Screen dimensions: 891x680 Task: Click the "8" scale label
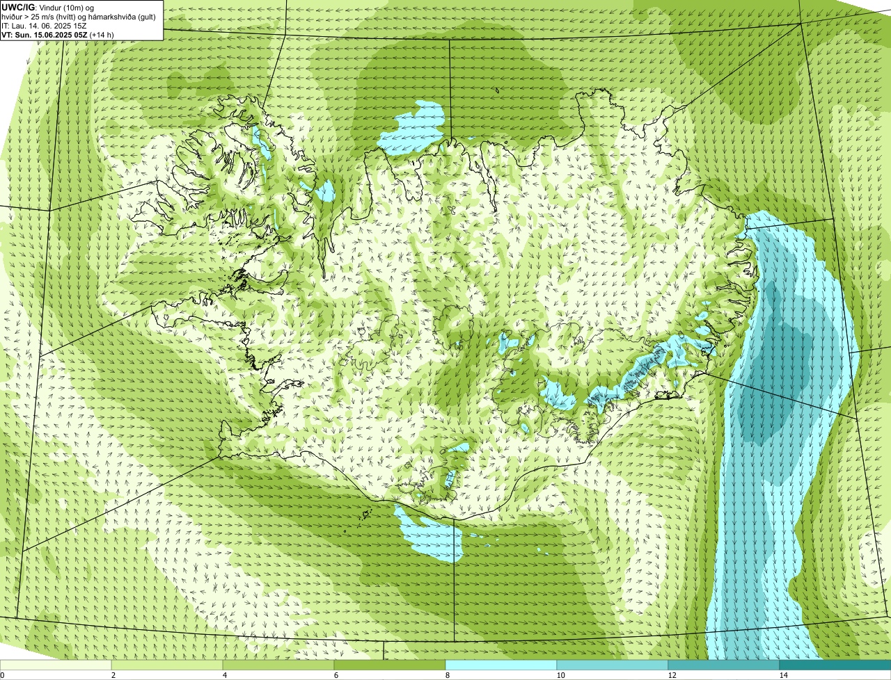[x=447, y=675]
